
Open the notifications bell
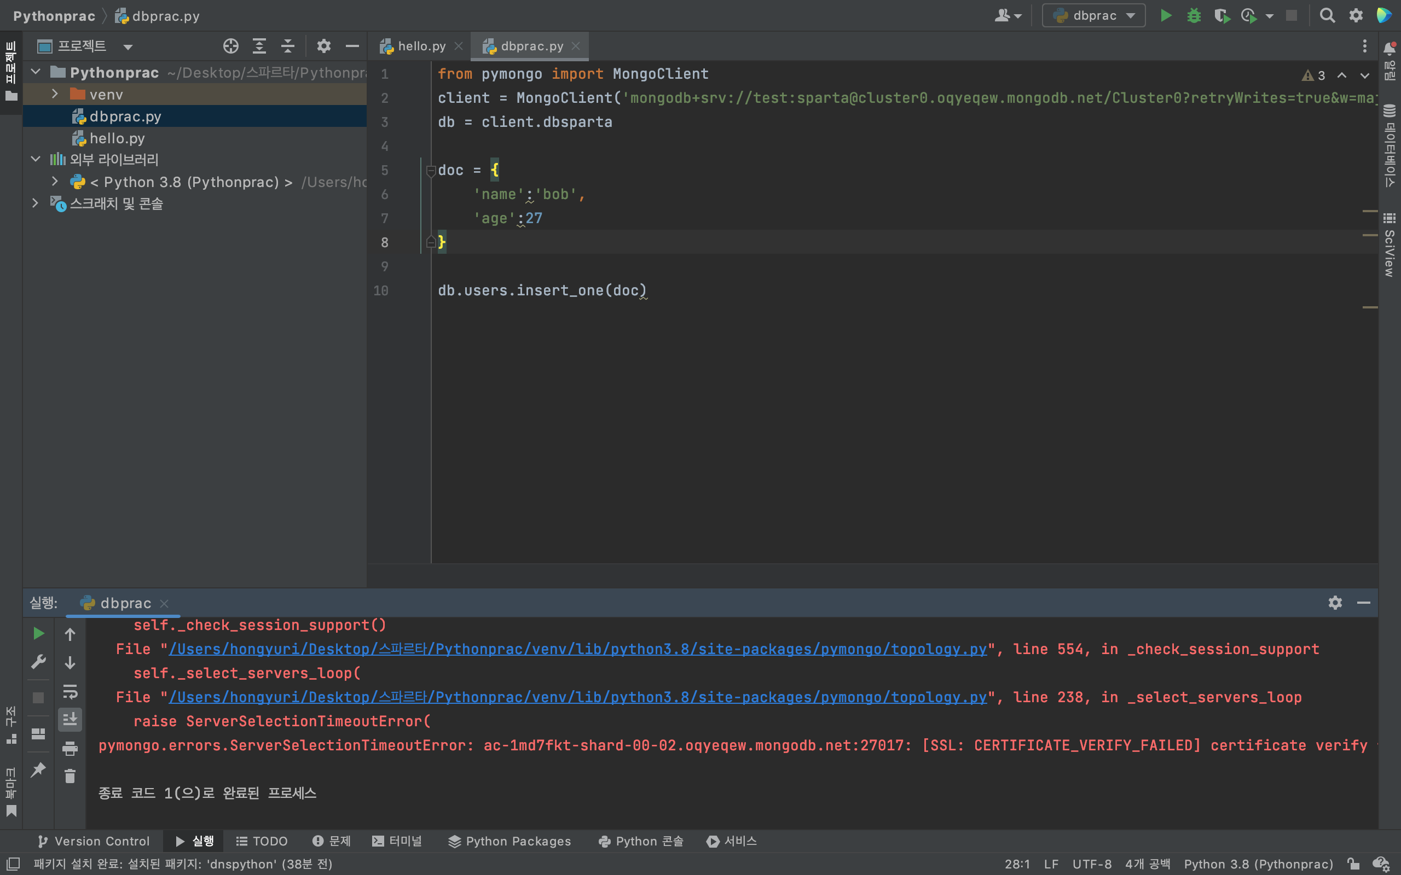[x=1390, y=48]
